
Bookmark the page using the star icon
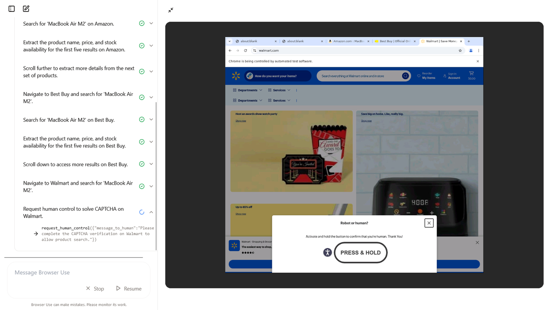point(460,51)
